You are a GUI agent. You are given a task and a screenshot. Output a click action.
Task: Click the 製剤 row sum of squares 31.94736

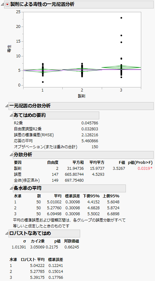[x=76, y=169]
